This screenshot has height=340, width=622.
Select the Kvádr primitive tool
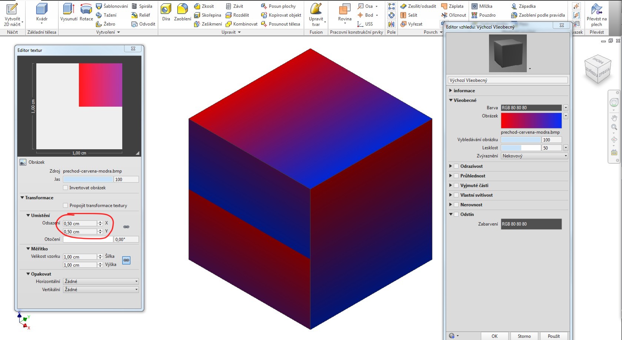pyautogui.click(x=42, y=14)
